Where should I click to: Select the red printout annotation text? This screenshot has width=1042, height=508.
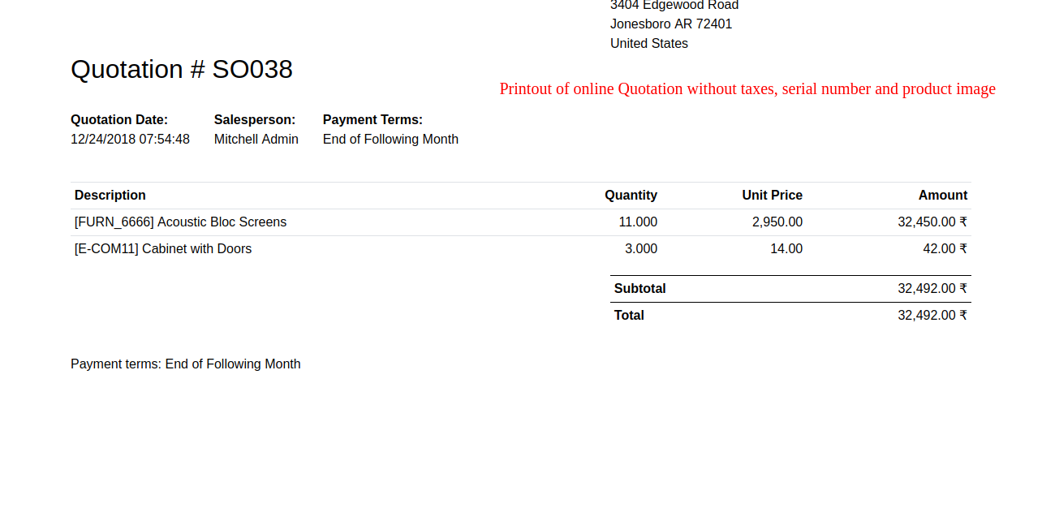[747, 89]
